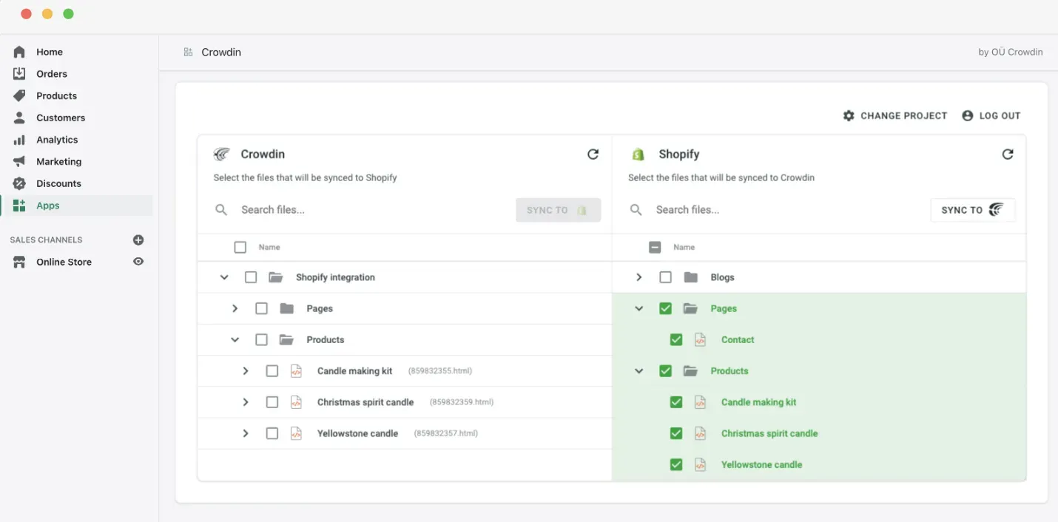Click Sync To Crowdin button
Viewport: 1058px width, 522px height.
point(973,210)
